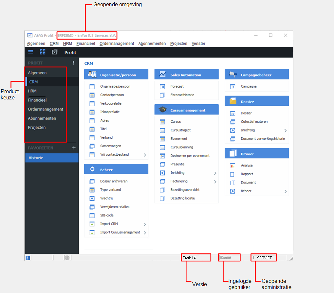The image size is (334, 293).
Task: Click the Sales Automation header
Action: (x=186, y=74)
